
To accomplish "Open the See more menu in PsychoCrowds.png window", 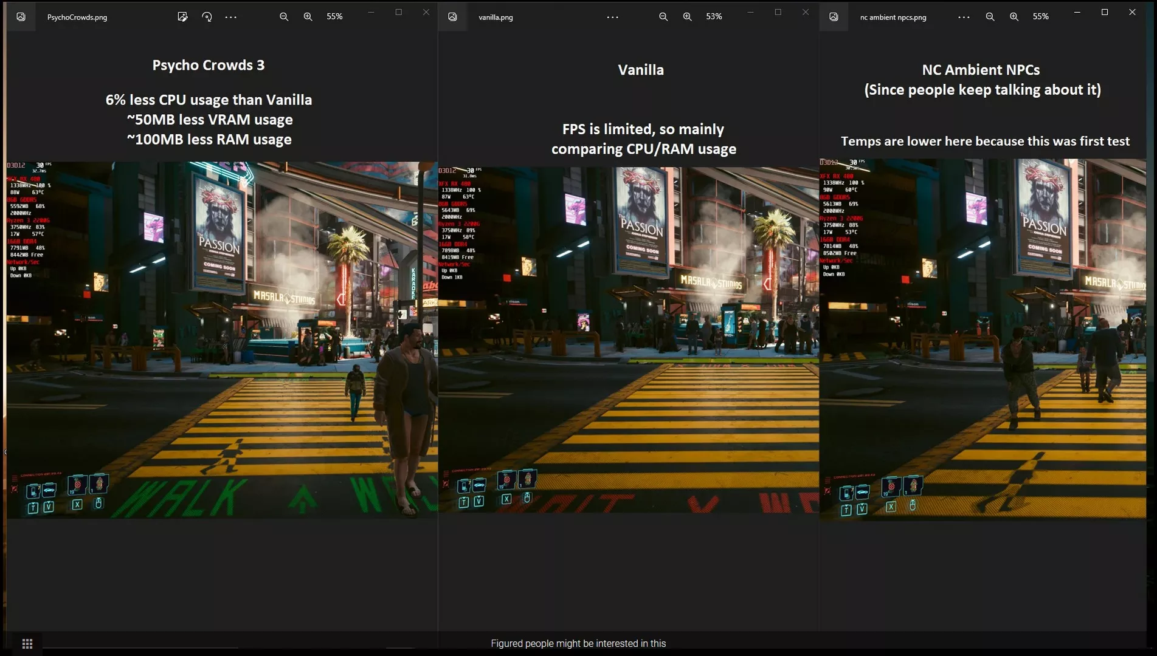I will (231, 17).
